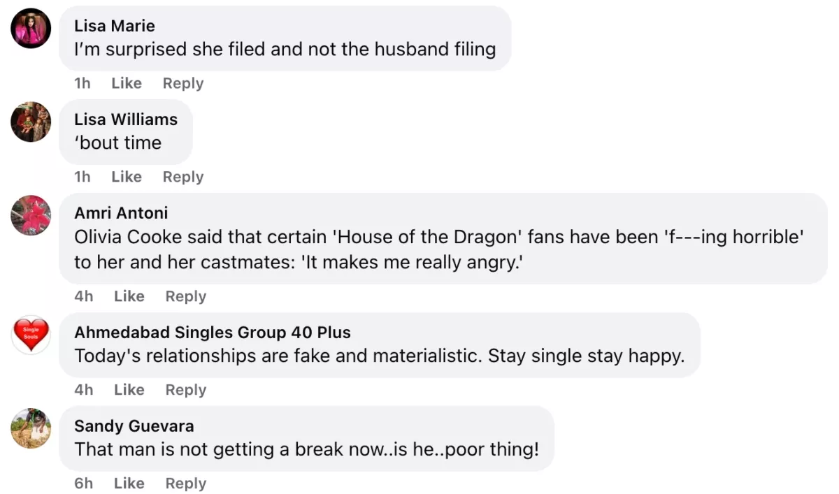Like Sandy Guevara's comment
Image resolution: width=839 pixels, height=494 pixels.
pos(129,484)
